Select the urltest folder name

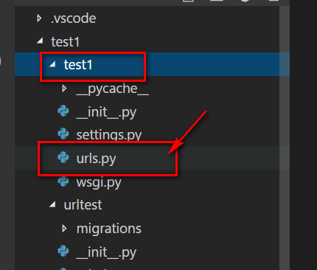tap(83, 205)
